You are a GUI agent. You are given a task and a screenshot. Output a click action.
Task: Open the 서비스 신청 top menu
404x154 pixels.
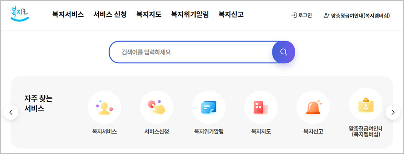coord(110,14)
